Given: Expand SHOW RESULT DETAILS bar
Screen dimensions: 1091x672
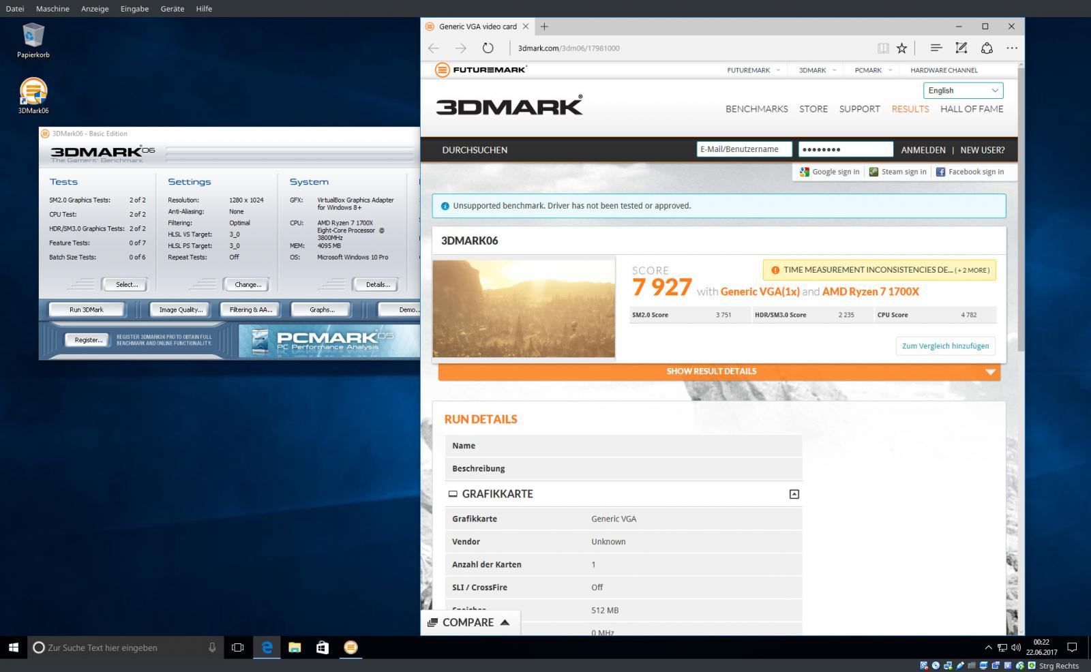Looking at the screenshot, I should [719, 371].
